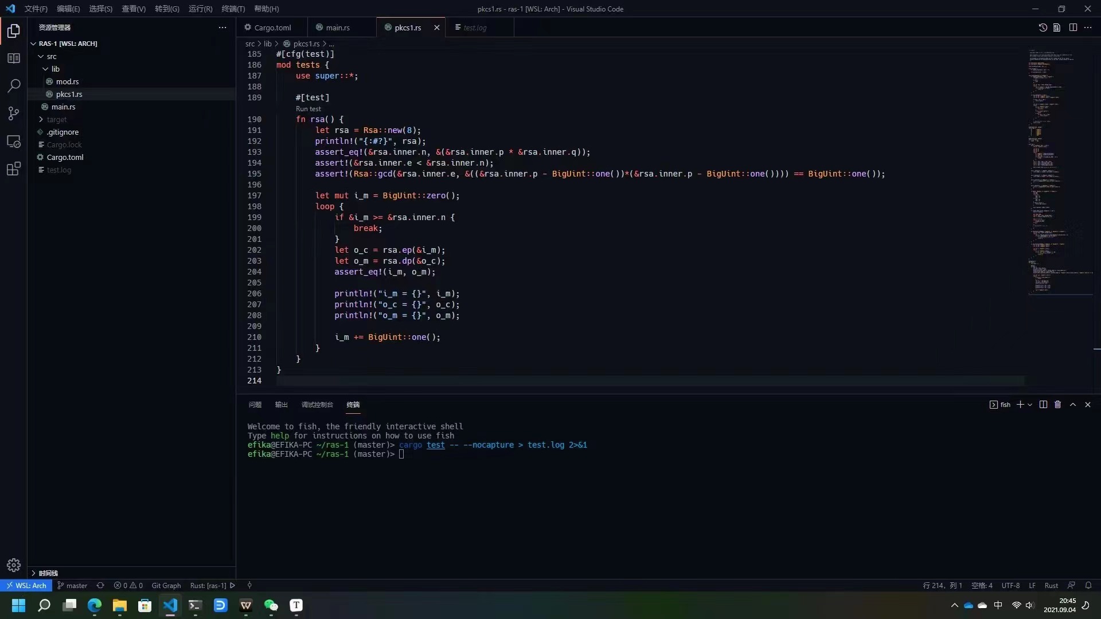Screen dimensions: 1101x619
Task: Open terminal launch profile dropdown arrow
Action: coord(1030,405)
